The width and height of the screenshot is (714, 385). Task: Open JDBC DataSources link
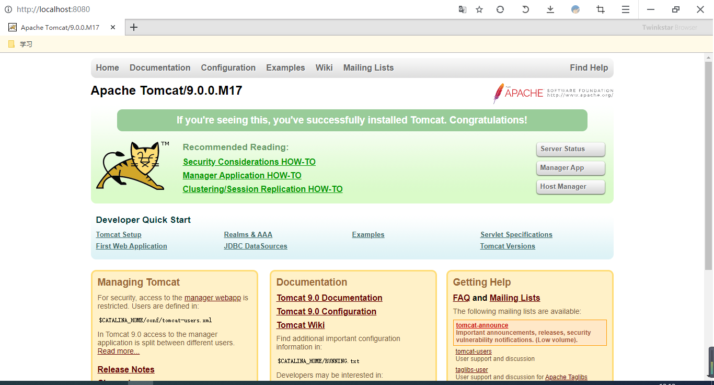click(256, 246)
